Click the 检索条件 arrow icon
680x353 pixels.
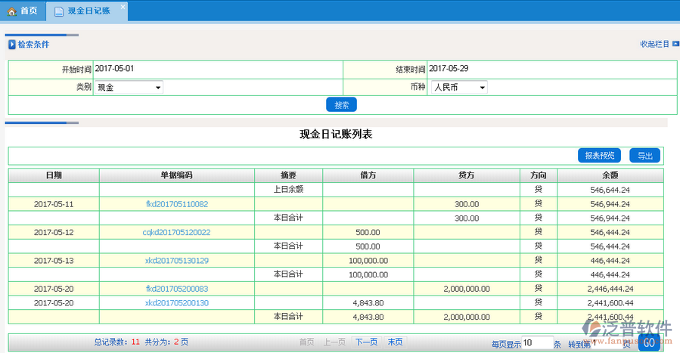pos(11,45)
